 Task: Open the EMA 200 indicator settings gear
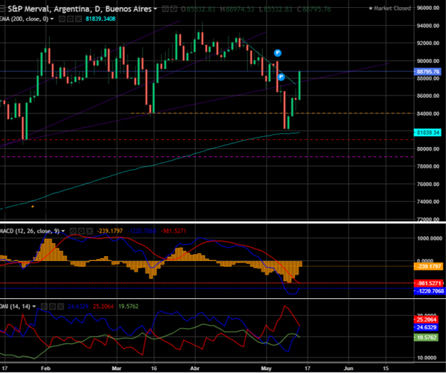pyautogui.click(x=70, y=19)
